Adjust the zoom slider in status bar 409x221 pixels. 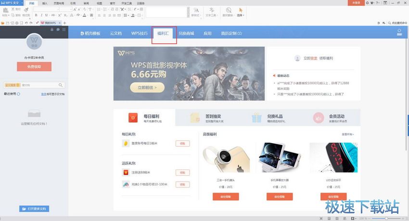tap(386, 219)
